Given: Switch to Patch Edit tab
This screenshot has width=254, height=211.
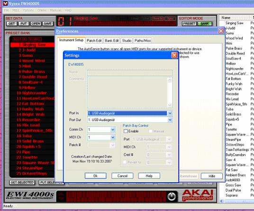Looking at the screenshot, I should (94, 40).
